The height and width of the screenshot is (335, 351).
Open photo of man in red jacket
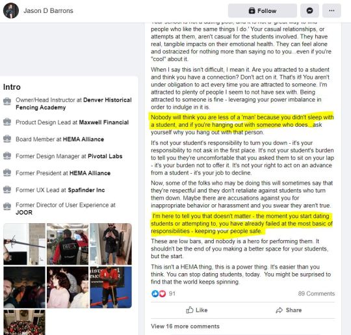tap(110, 288)
